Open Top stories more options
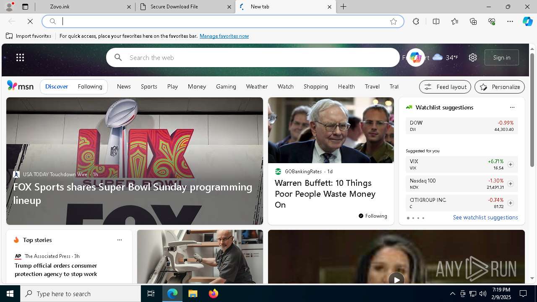537x302 pixels. pos(120,240)
